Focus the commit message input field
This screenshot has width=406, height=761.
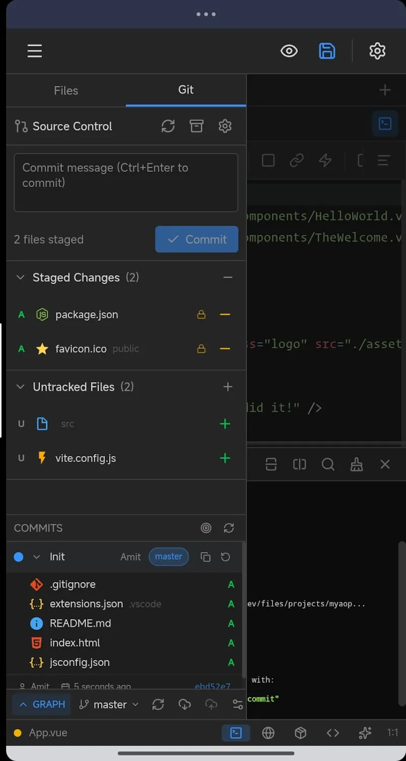click(126, 182)
